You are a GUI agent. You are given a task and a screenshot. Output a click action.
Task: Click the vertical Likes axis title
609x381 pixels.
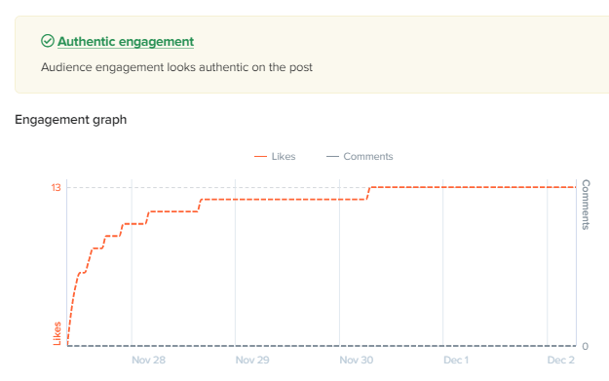(x=57, y=333)
